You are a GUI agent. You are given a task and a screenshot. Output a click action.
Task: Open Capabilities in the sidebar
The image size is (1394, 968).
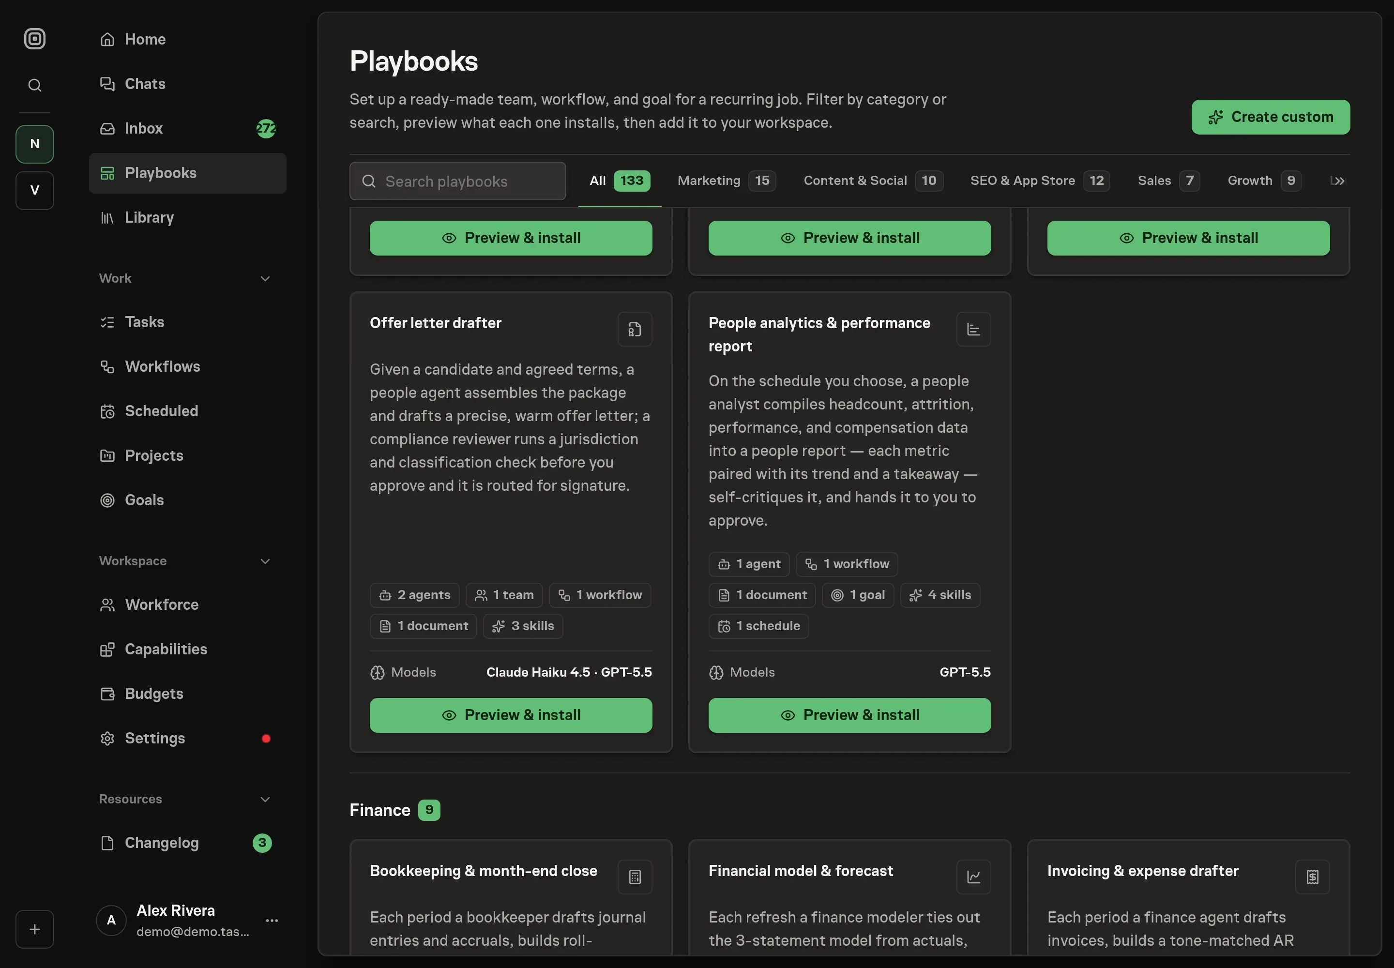click(x=187, y=649)
